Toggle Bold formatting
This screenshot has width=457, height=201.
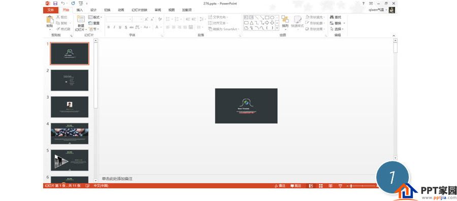click(109, 27)
